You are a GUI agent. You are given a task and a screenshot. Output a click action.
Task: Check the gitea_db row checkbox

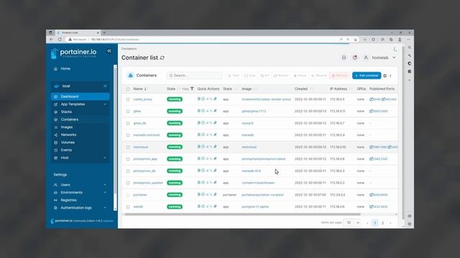click(128, 123)
